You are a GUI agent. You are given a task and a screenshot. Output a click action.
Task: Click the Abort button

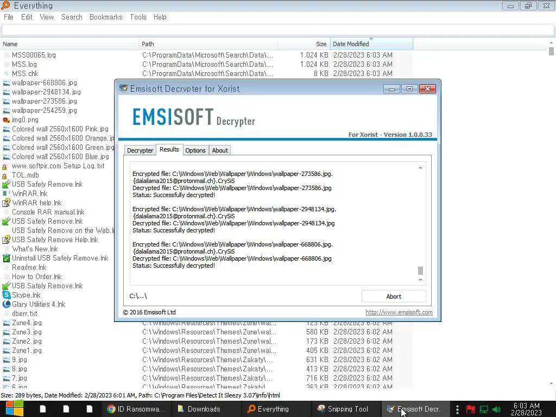[x=394, y=296]
